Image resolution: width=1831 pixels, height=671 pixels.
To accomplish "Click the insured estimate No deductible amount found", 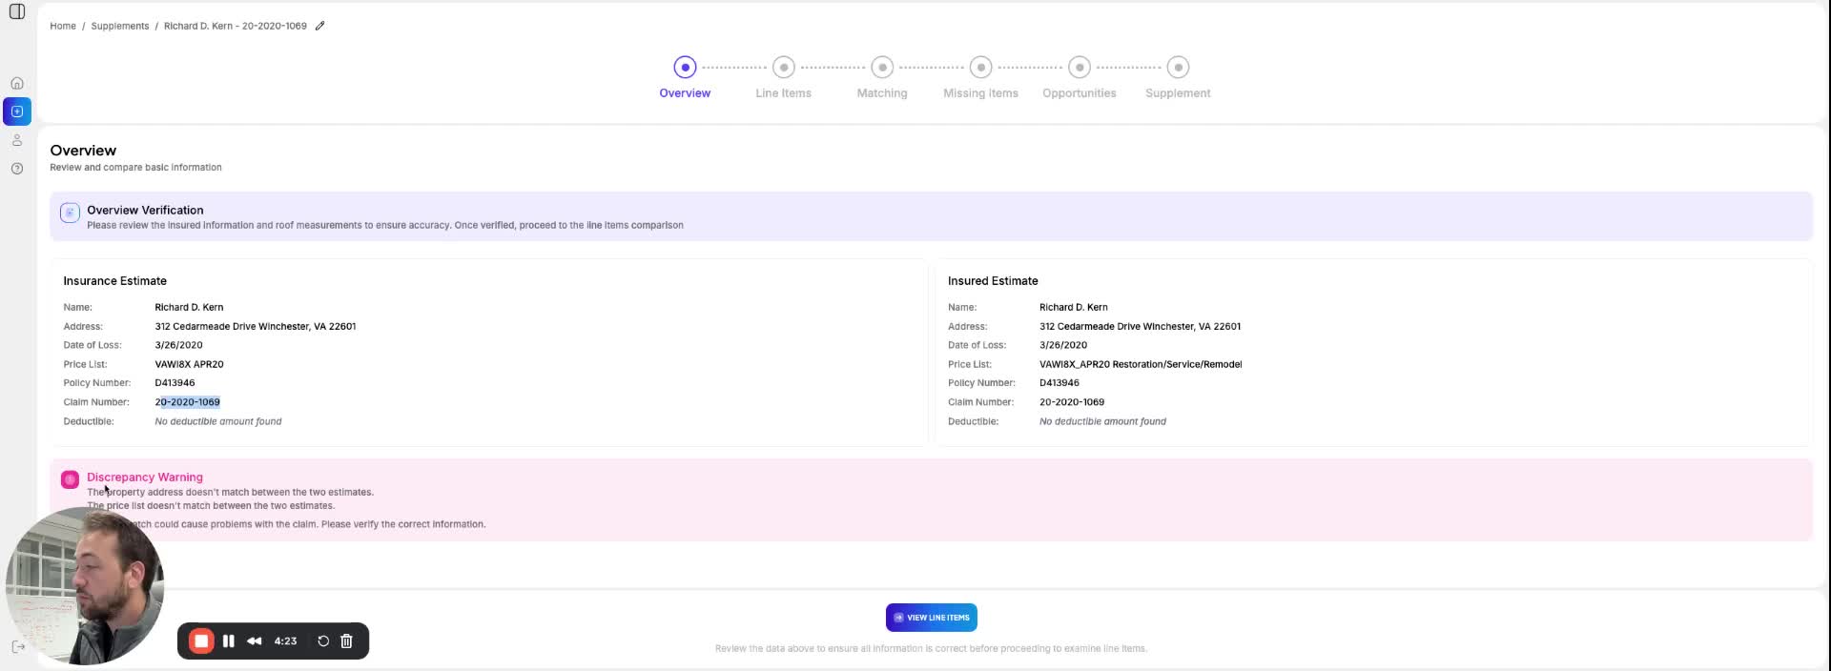I will [x=1102, y=421].
